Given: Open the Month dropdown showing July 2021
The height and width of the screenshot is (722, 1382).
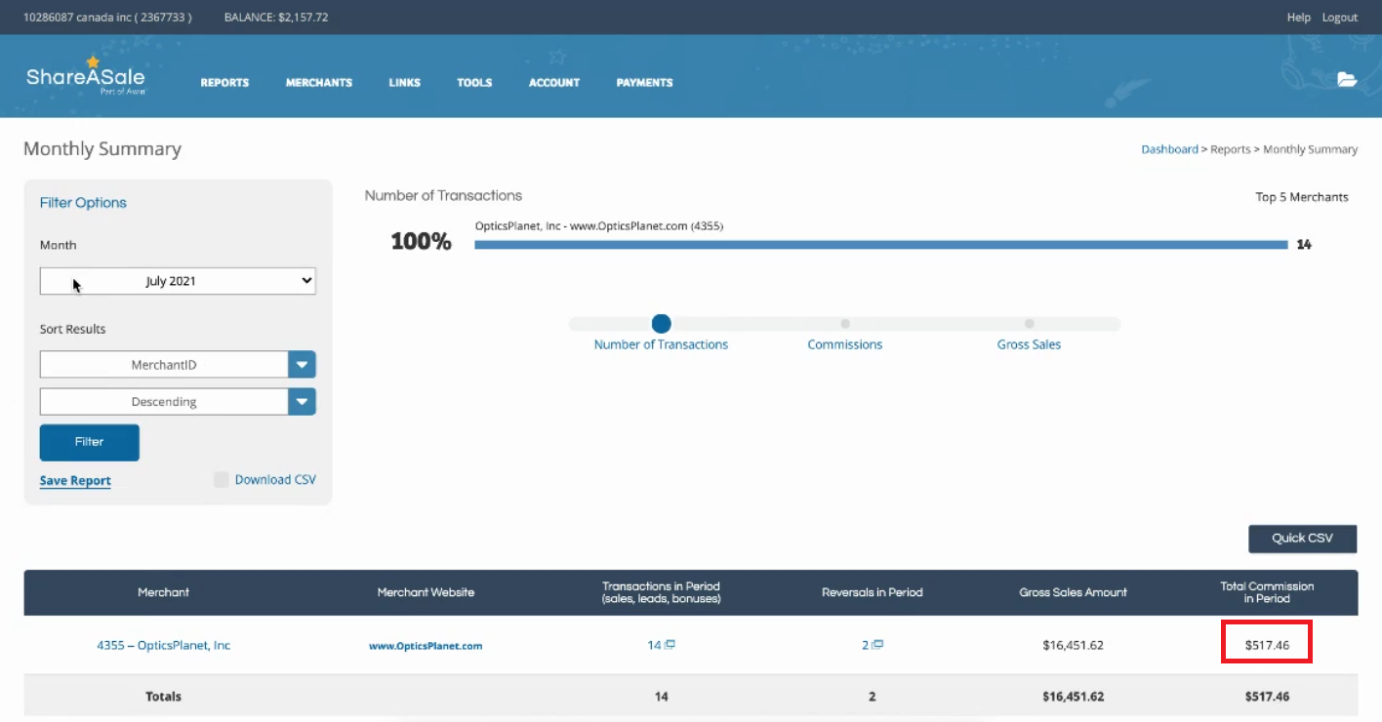Looking at the screenshot, I should coord(178,281).
